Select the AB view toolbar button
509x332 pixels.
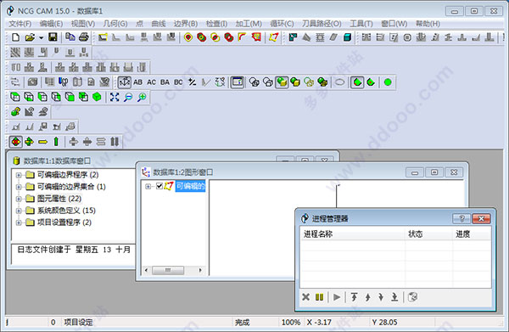[x=138, y=82]
